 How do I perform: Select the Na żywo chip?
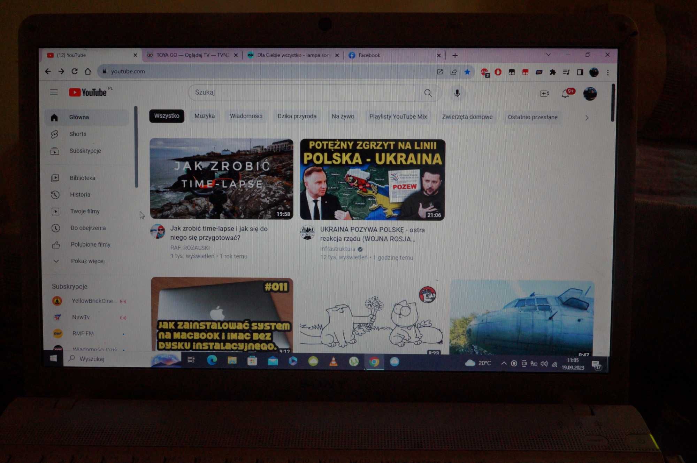click(343, 117)
